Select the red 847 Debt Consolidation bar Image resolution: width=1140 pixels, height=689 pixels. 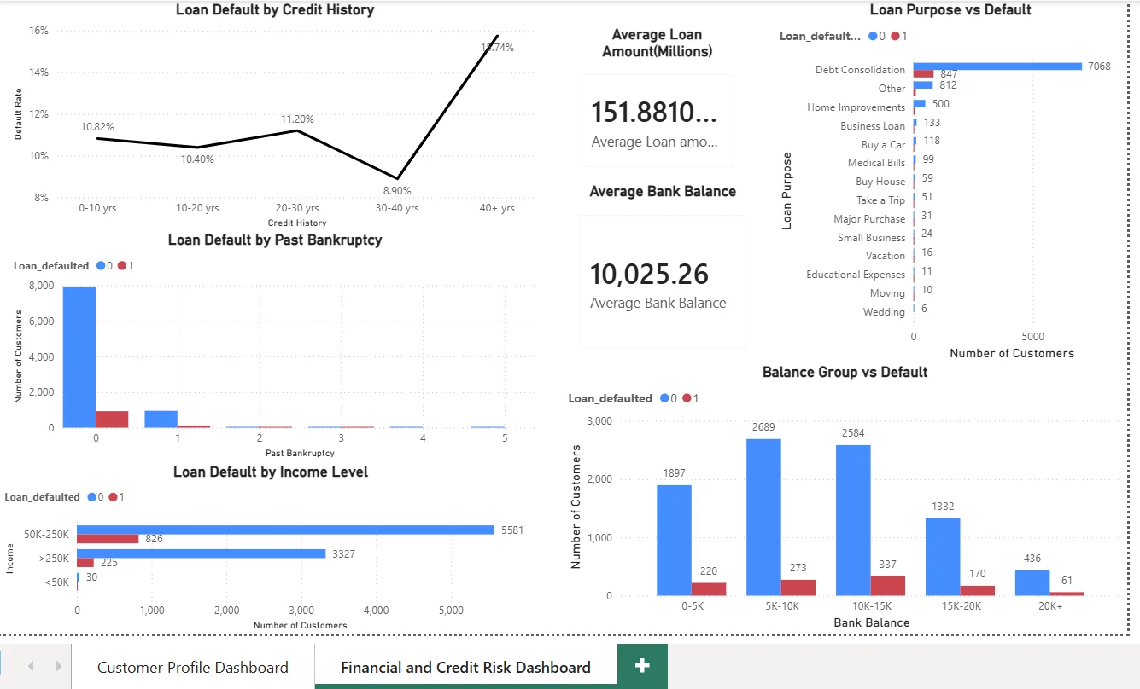(923, 74)
